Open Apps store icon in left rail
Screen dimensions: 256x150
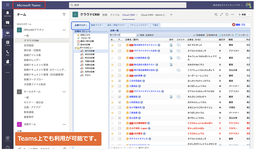click(7, 139)
